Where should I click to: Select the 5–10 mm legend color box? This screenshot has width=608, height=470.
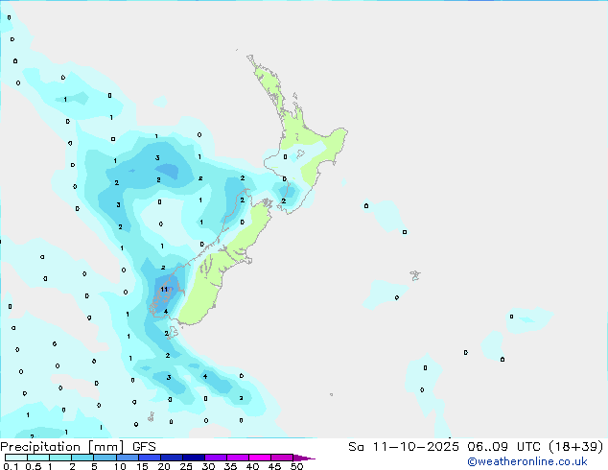[x=105, y=458]
